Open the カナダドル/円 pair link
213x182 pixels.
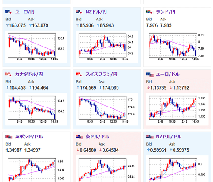[29, 74]
